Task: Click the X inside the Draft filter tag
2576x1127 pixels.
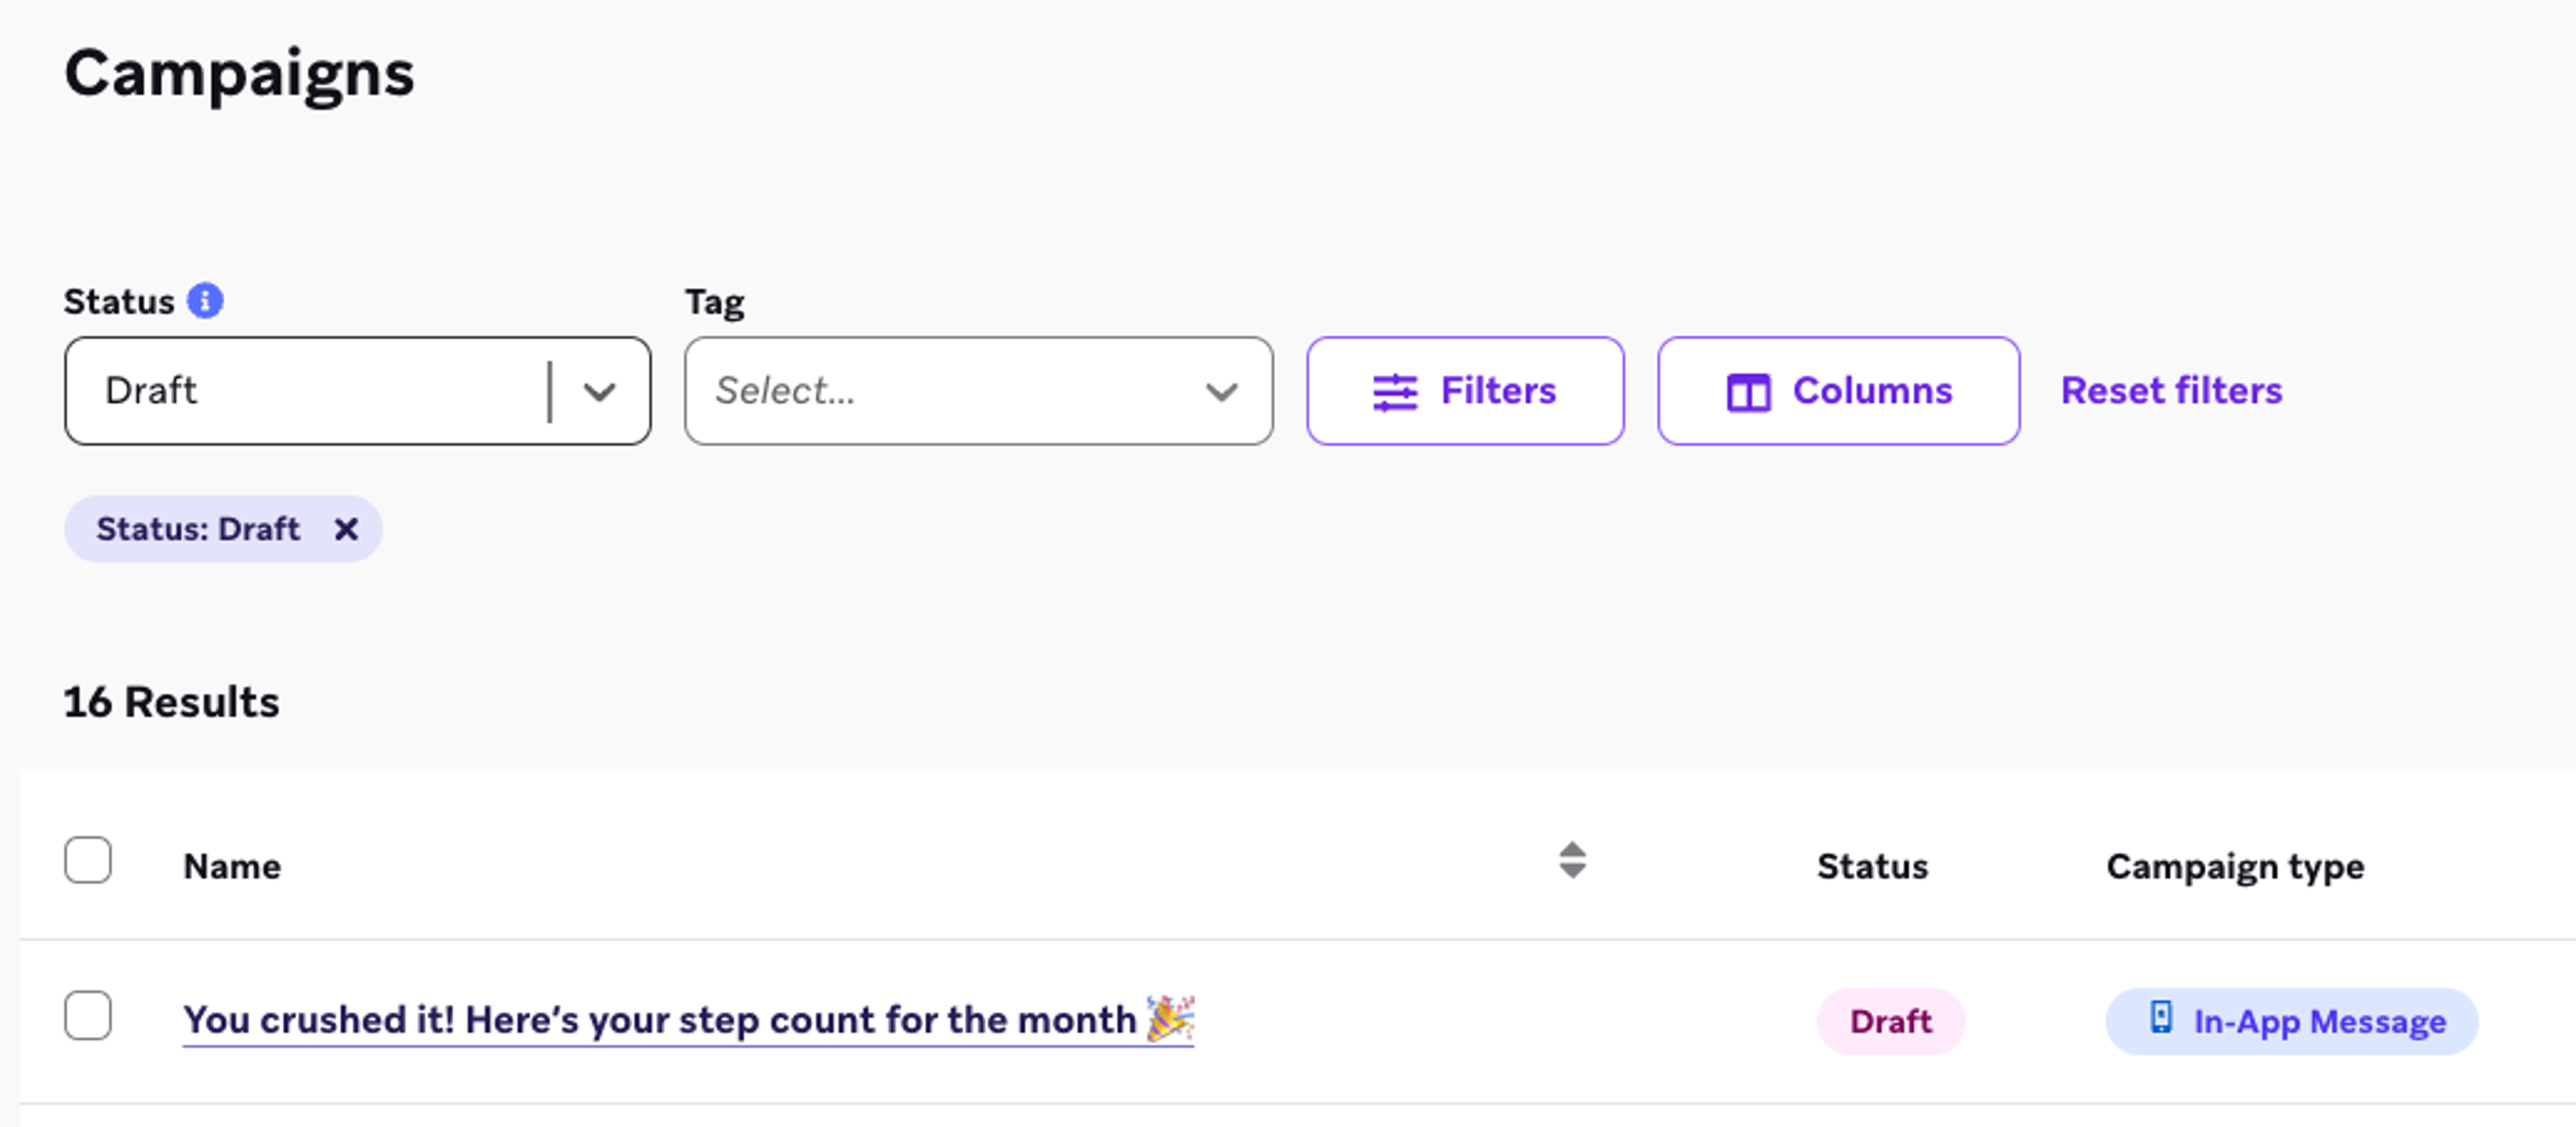Action: click(x=346, y=528)
